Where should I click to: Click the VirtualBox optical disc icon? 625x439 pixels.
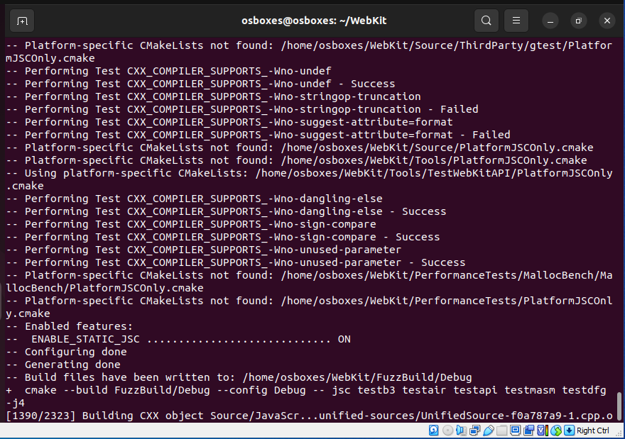coord(447,430)
